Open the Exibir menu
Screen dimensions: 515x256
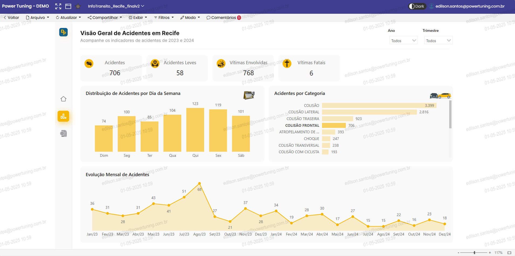pos(138,18)
